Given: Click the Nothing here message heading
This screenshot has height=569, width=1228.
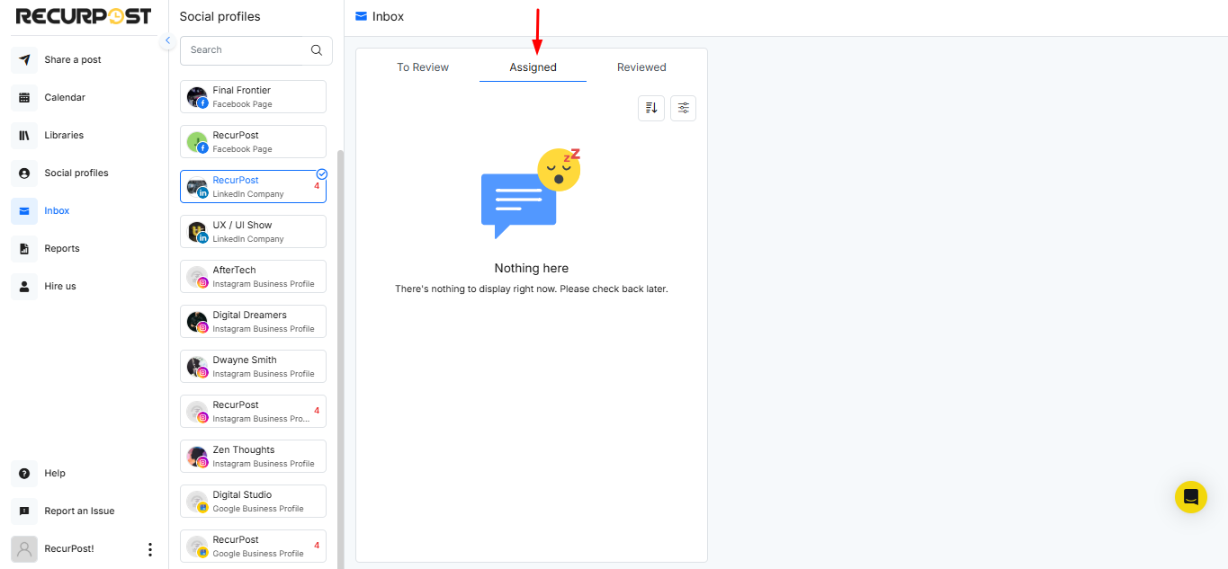Looking at the screenshot, I should (x=532, y=268).
